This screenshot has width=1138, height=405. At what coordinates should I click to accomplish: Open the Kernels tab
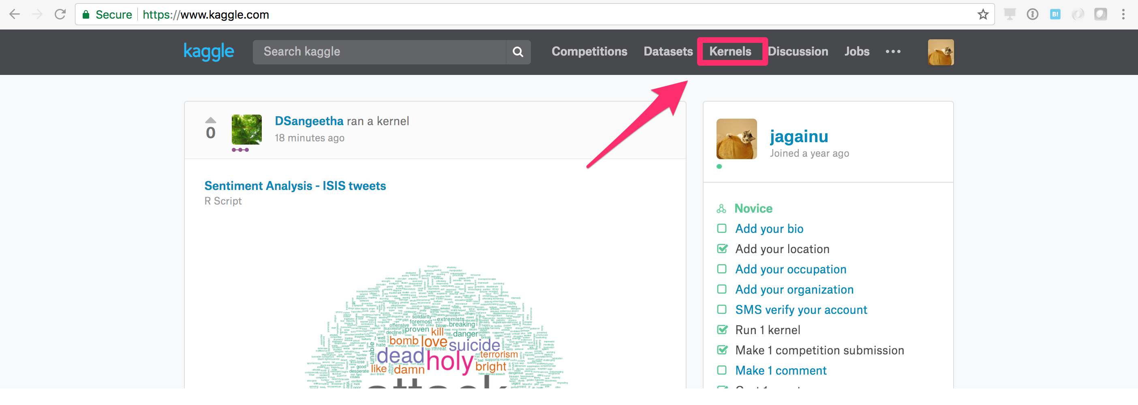[x=730, y=52]
